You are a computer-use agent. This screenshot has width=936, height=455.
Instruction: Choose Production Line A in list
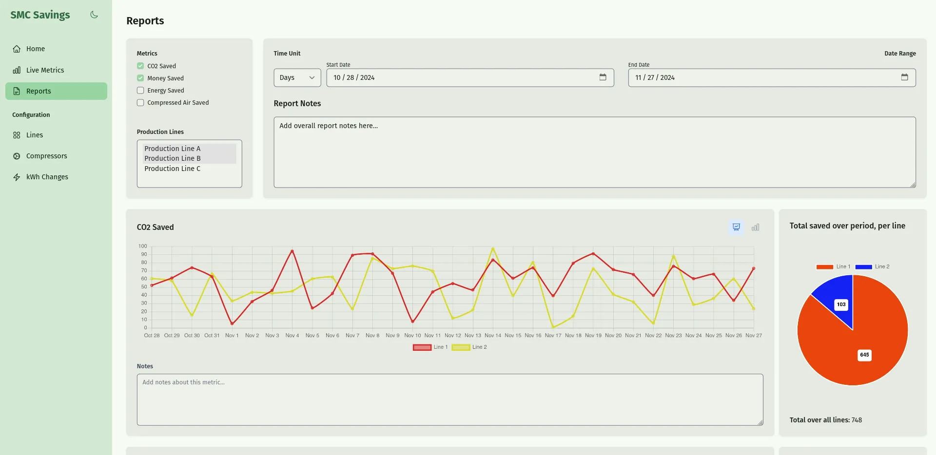coord(172,149)
